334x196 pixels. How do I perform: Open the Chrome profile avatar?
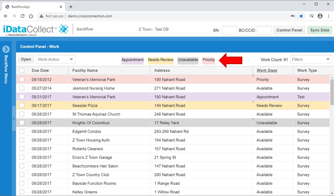[320, 16]
